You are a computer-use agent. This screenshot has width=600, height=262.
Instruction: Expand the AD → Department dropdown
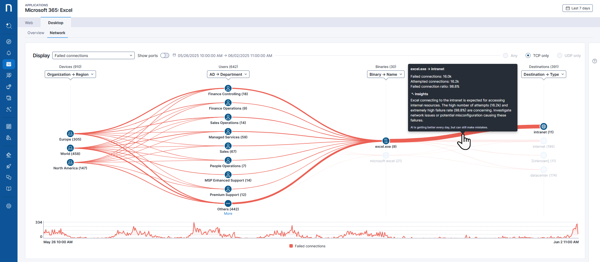coord(228,74)
